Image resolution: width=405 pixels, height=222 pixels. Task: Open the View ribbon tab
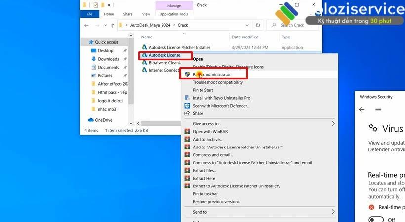(x=146, y=14)
